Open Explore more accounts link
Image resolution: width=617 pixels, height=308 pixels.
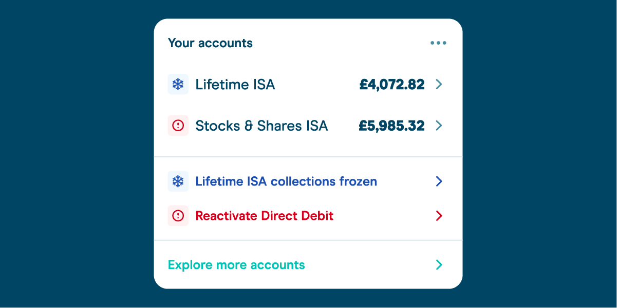click(x=236, y=265)
